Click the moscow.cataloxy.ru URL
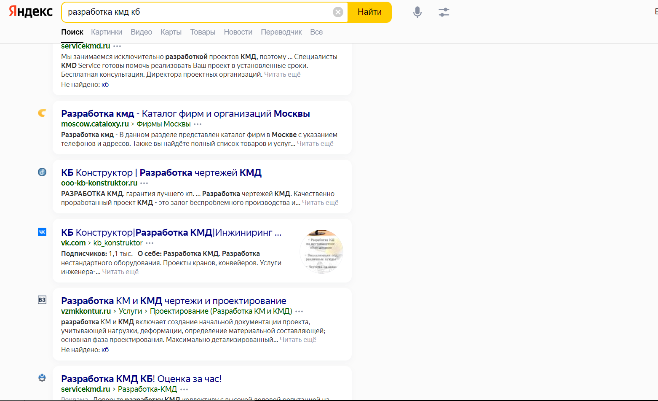658x401 pixels. click(95, 124)
